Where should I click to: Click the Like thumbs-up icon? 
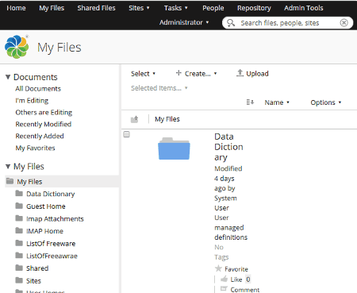[225, 279]
